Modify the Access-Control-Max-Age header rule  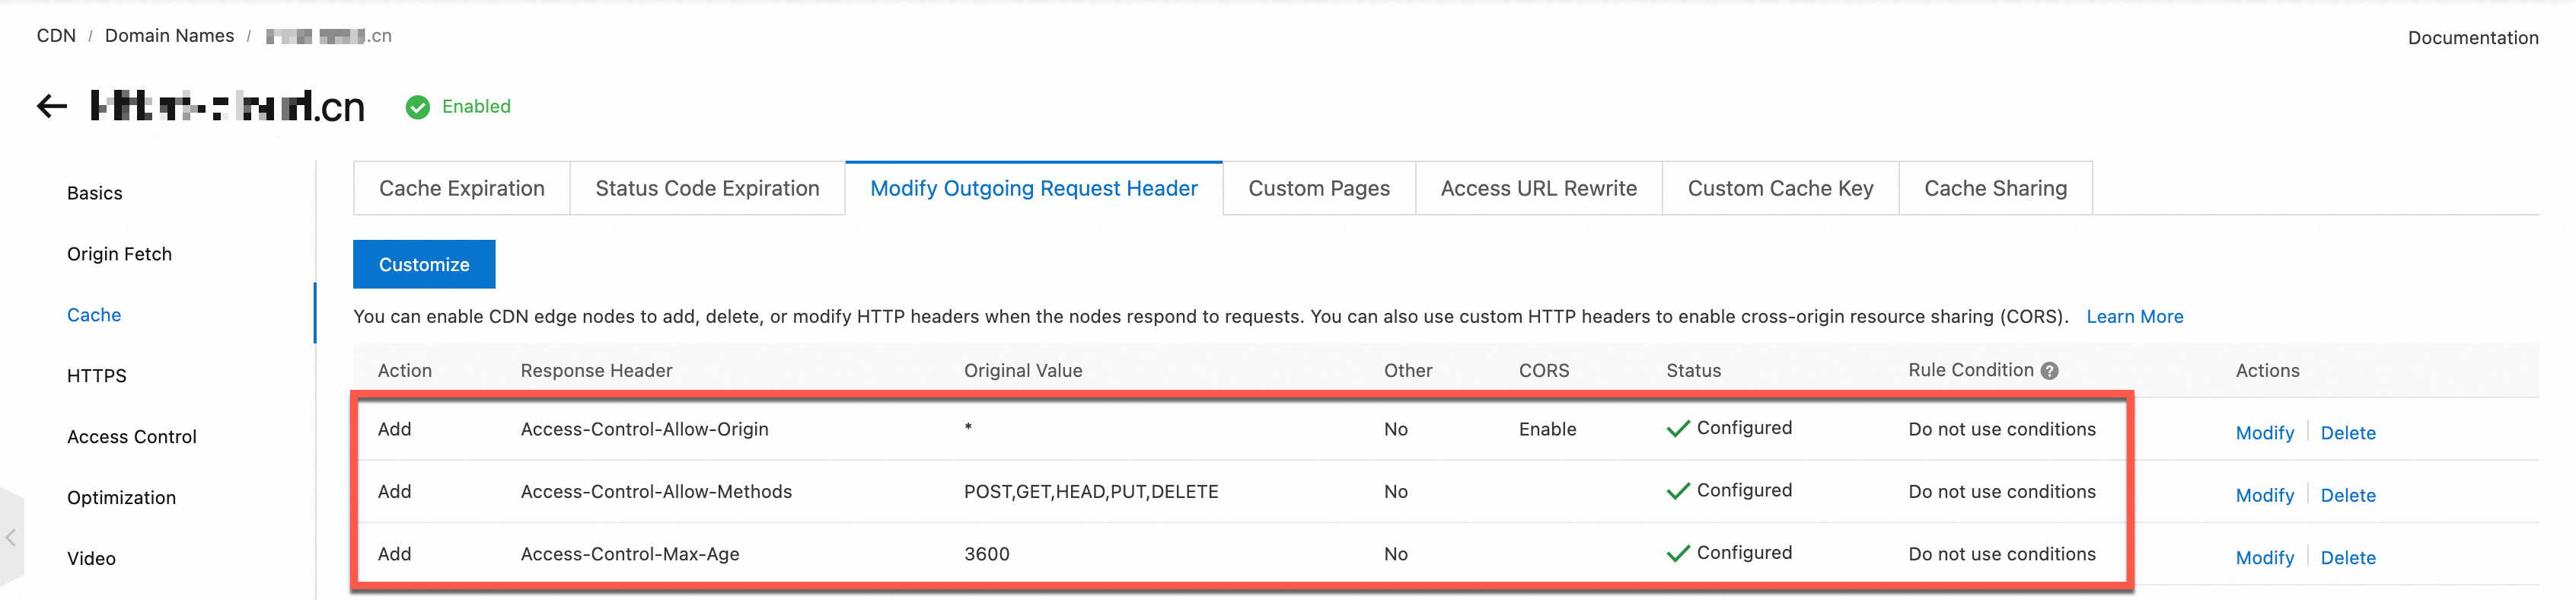point(2264,558)
